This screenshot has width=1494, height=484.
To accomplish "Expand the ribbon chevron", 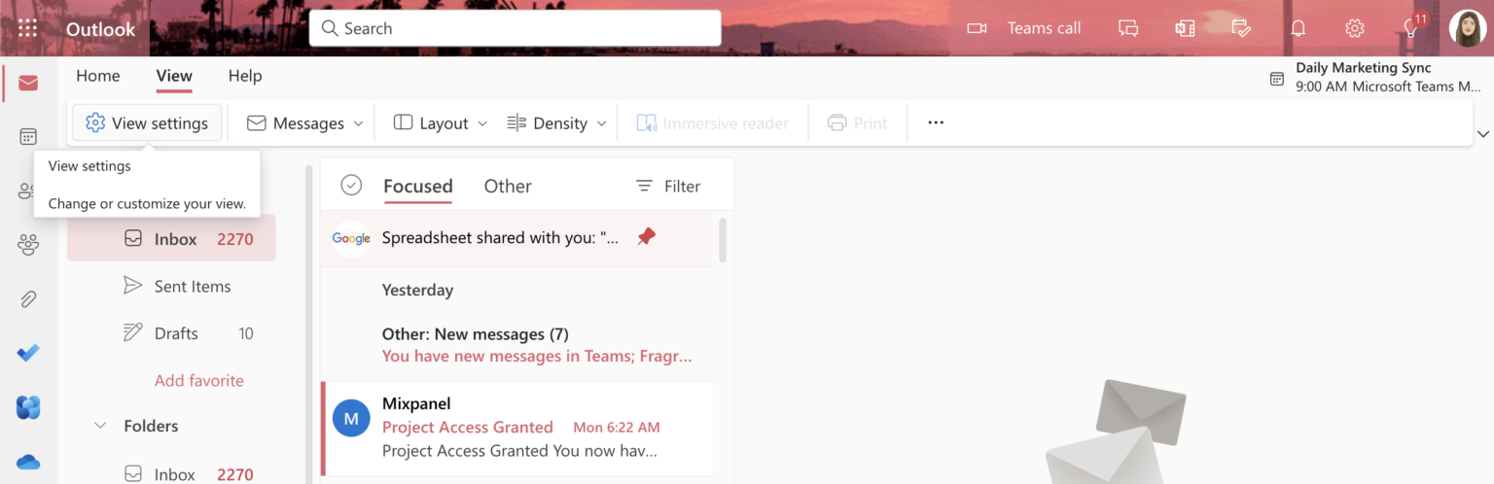I will click(x=1482, y=134).
